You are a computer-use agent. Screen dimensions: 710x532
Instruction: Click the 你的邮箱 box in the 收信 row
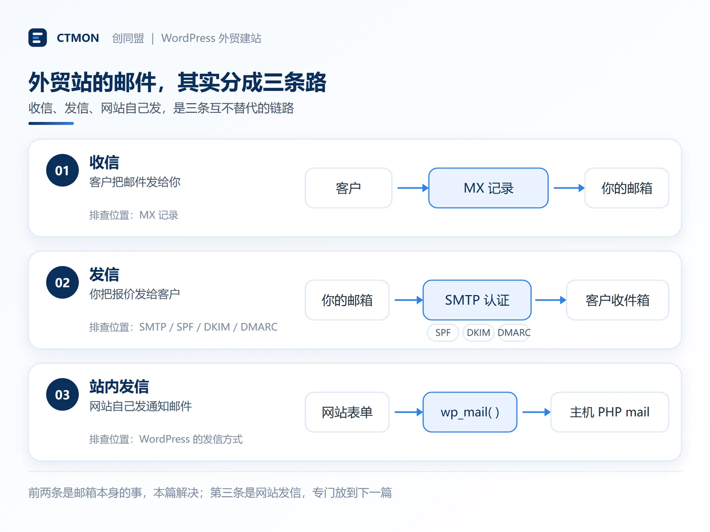tap(627, 188)
